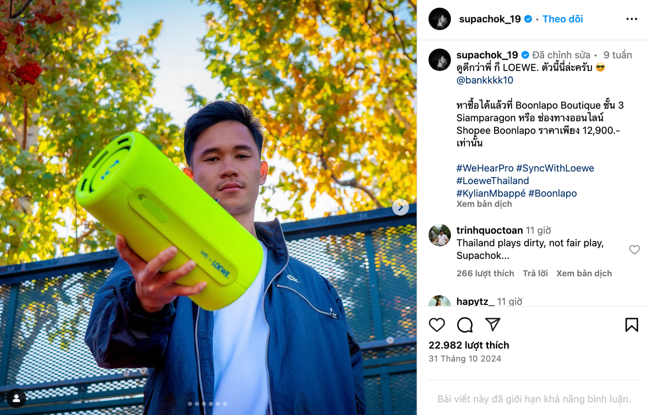
Task: Show tagged people icon on the photo
Action: [16, 398]
